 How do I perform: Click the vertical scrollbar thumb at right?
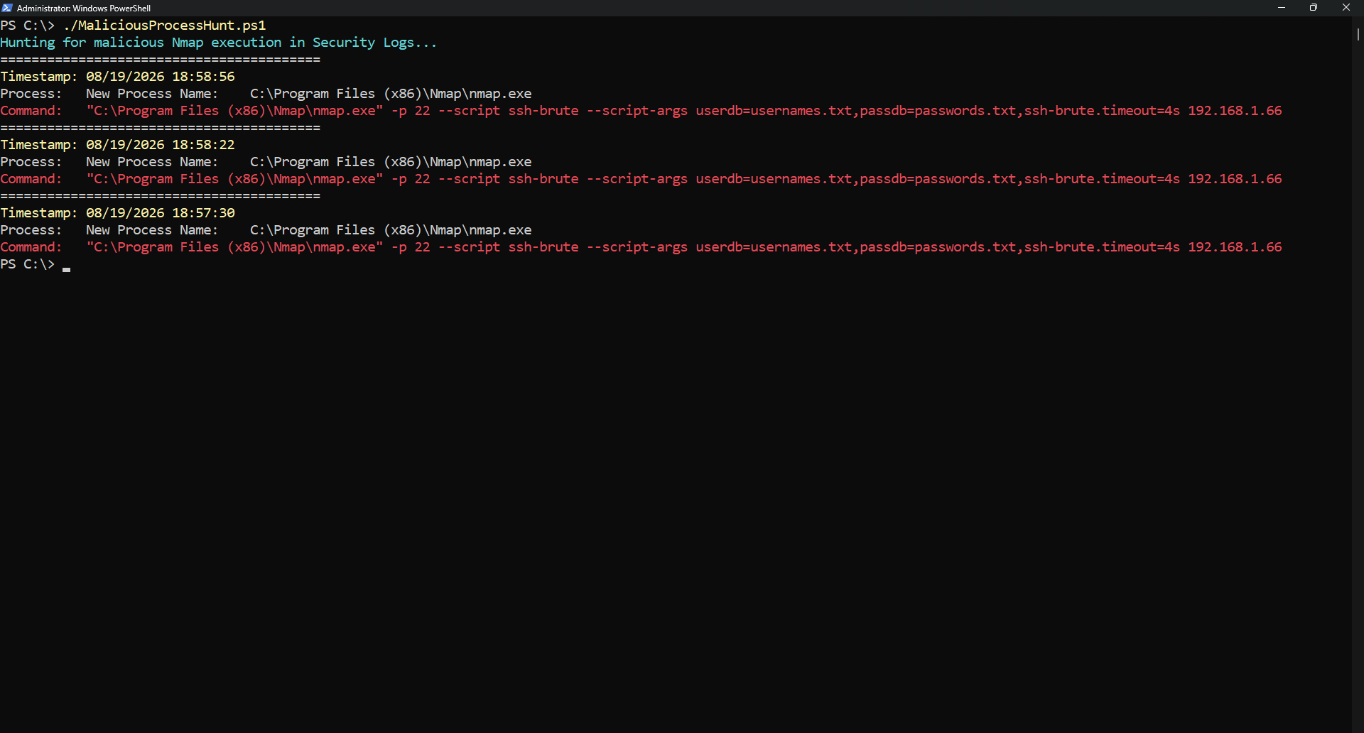tap(1358, 34)
